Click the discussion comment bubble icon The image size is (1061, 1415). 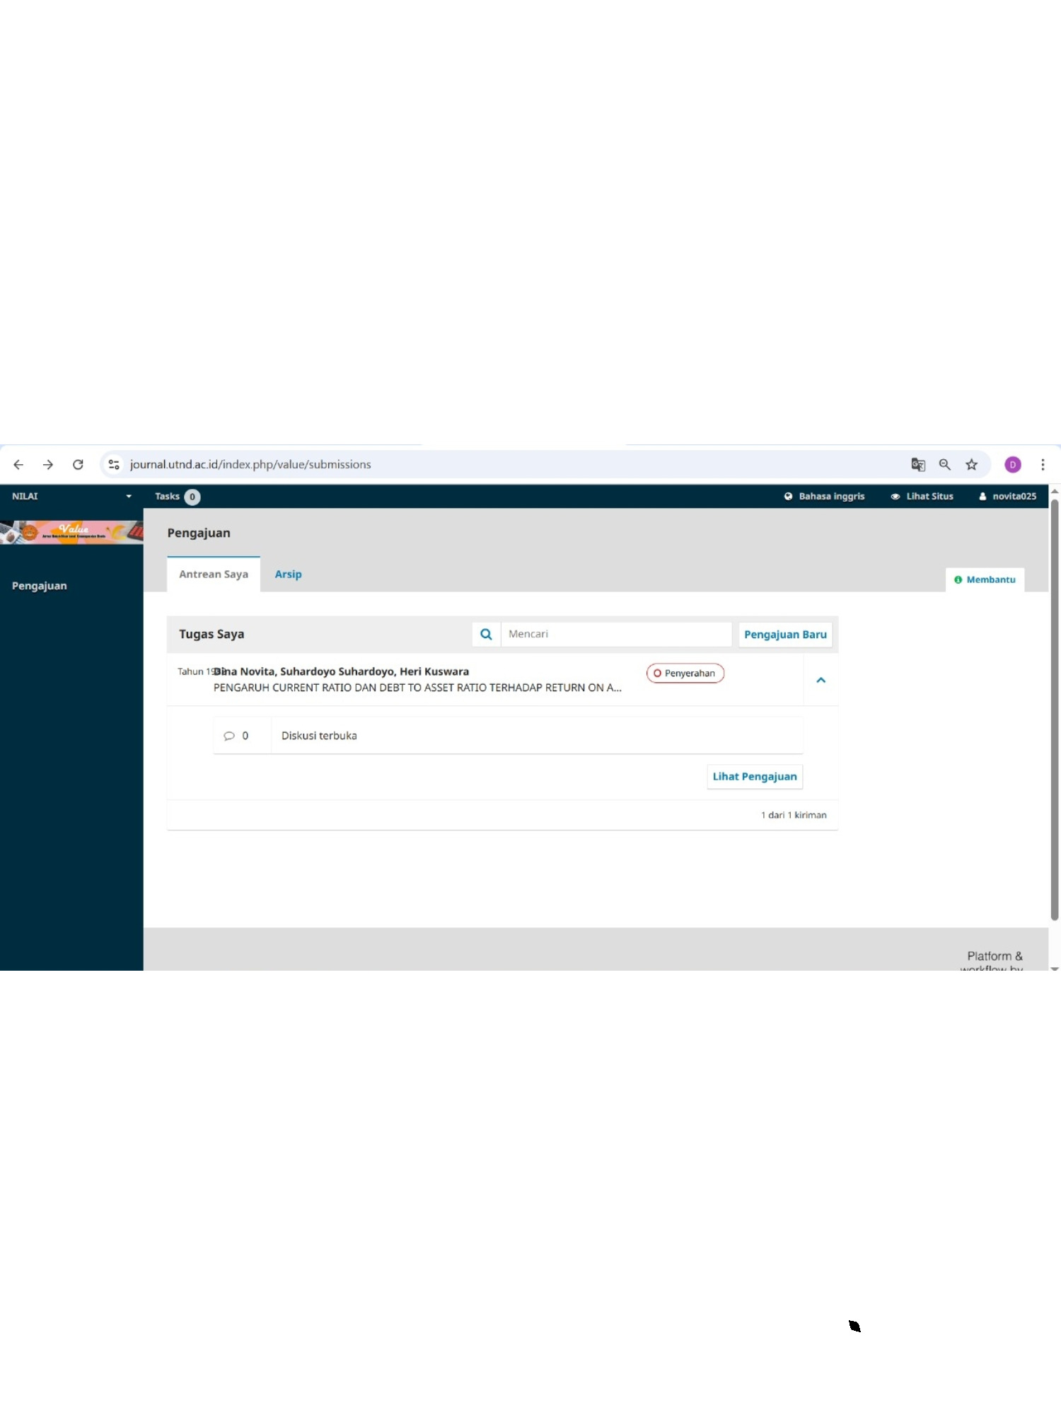tap(228, 736)
